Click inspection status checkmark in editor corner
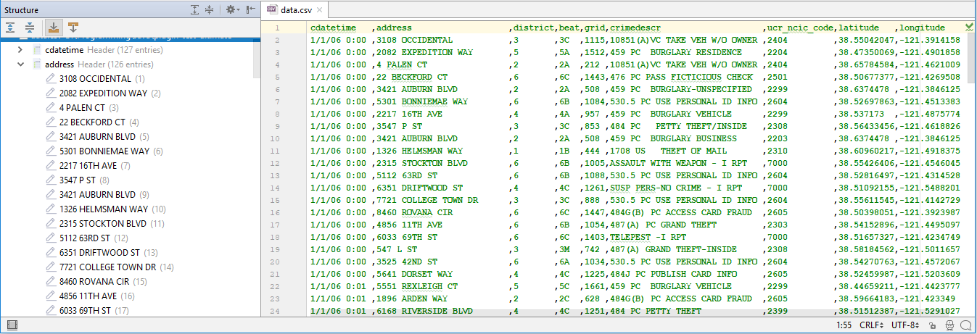This screenshot has width=977, height=334. tap(970, 28)
